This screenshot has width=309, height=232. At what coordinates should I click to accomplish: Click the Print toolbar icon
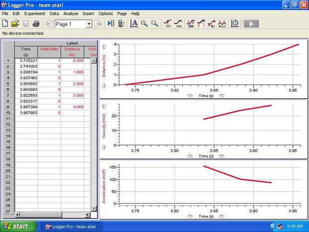point(36,23)
